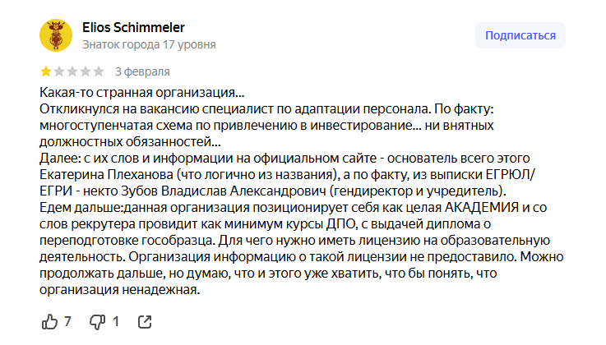Click the first filled yellow rating star

(x=46, y=71)
